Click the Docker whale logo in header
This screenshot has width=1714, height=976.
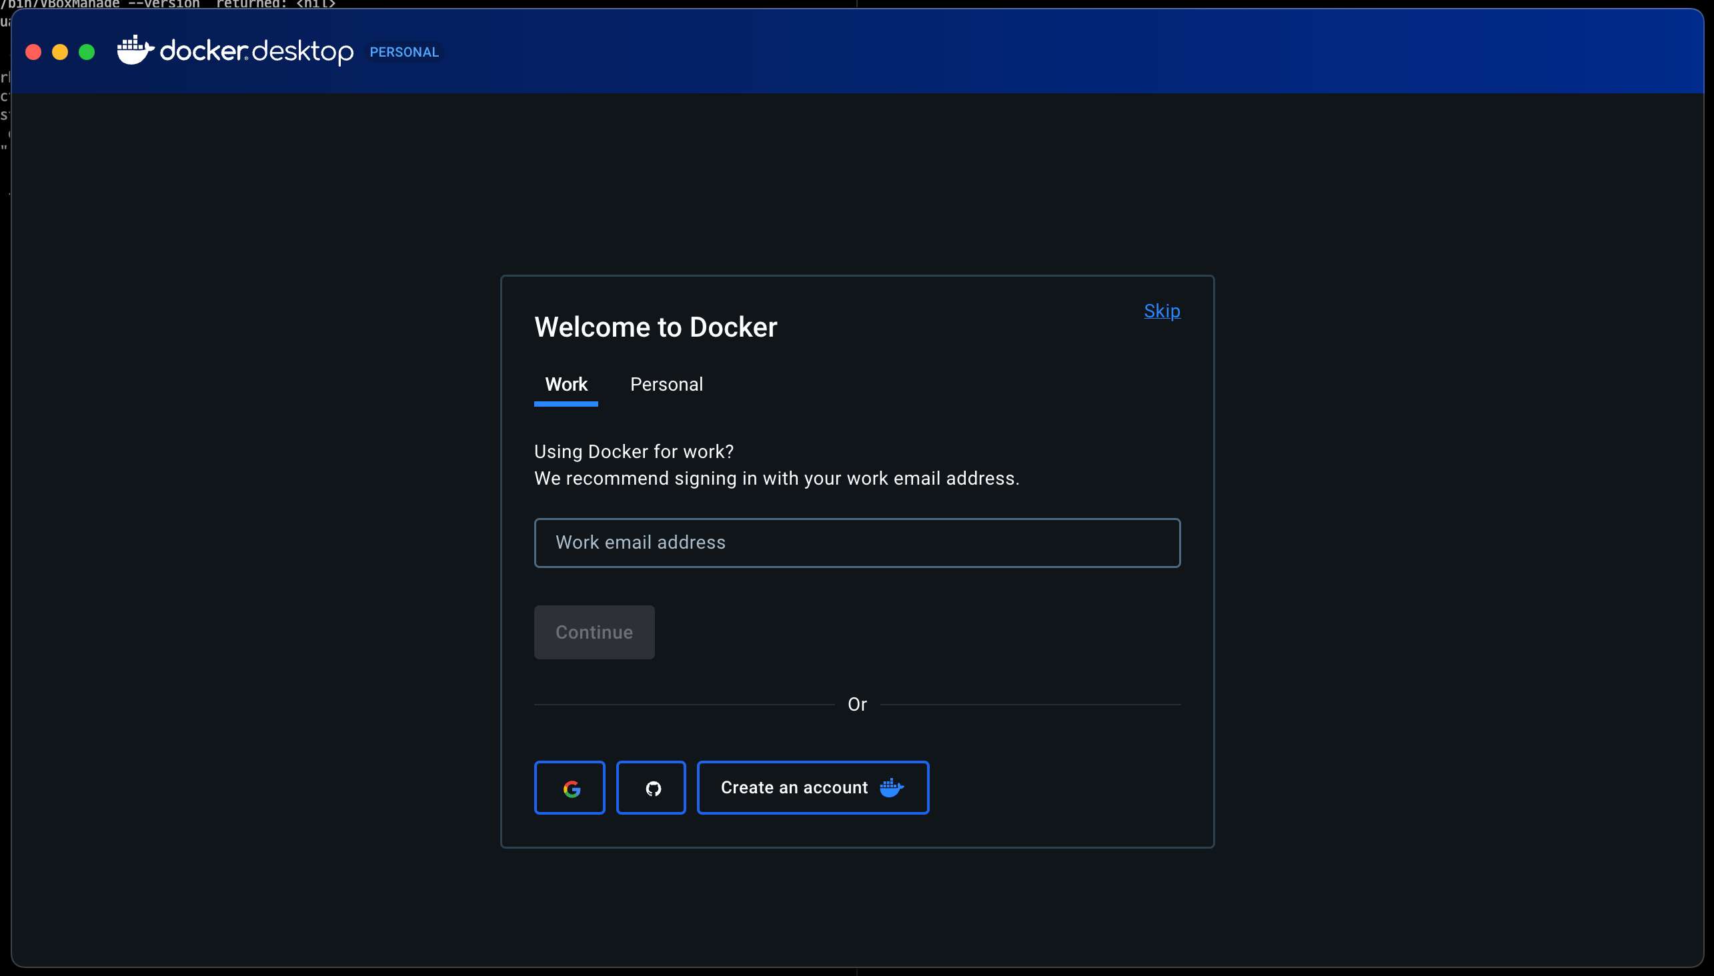pyautogui.click(x=135, y=51)
